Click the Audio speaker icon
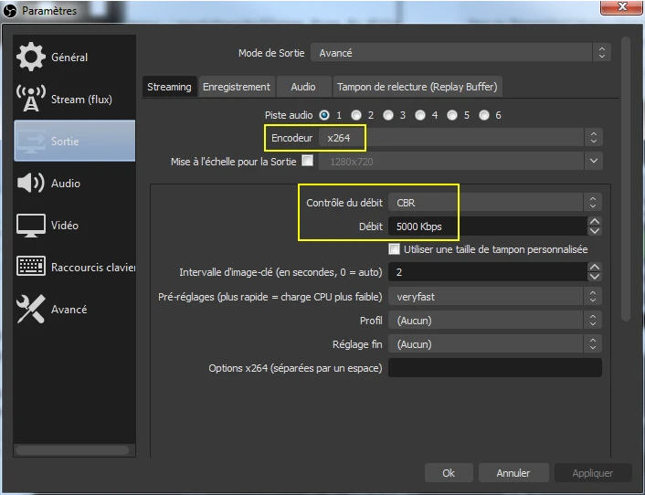 [31, 183]
